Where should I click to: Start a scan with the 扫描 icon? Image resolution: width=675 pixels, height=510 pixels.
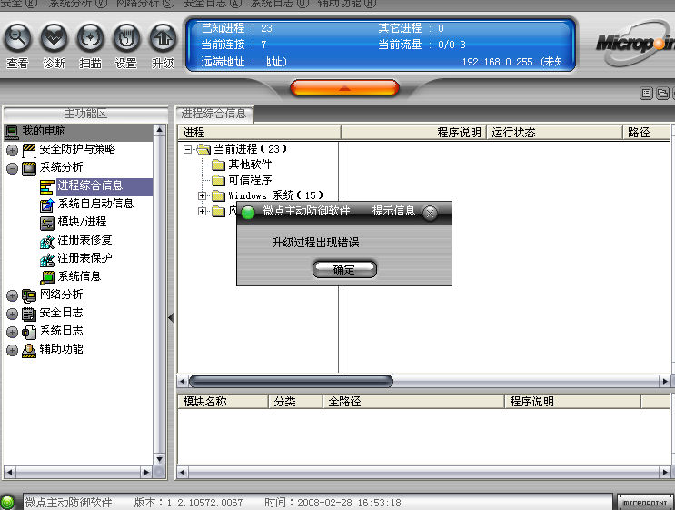tap(91, 38)
